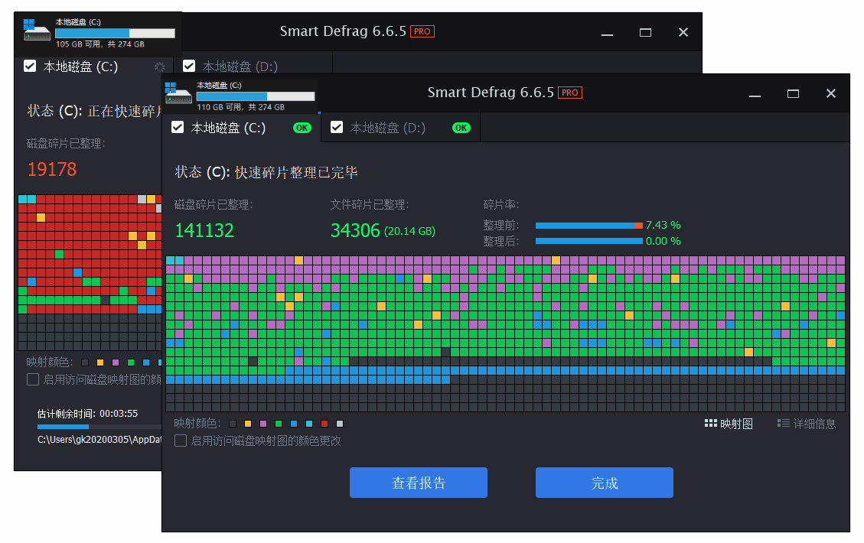Maximize the front Smart Defrag window
864x543 pixels.
pos(793,93)
